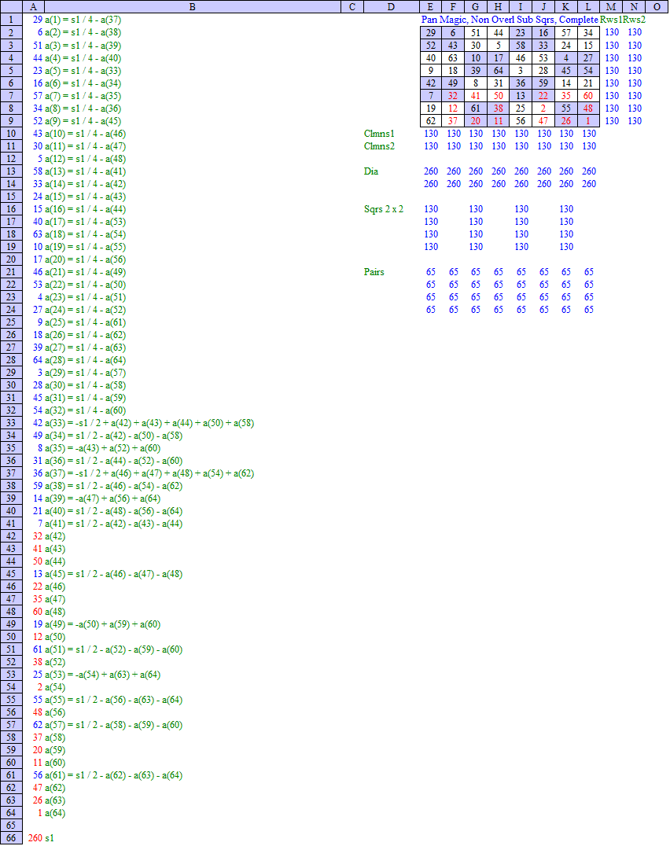This screenshot has height=846, width=670.
Task: Click the formula for a(53)
Action: (102, 675)
